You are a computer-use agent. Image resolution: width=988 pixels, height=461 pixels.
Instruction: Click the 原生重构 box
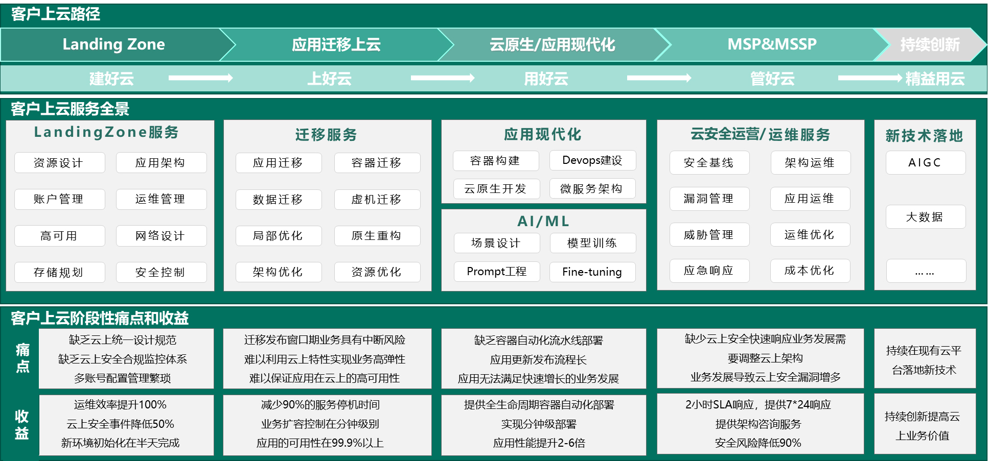click(377, 236)
